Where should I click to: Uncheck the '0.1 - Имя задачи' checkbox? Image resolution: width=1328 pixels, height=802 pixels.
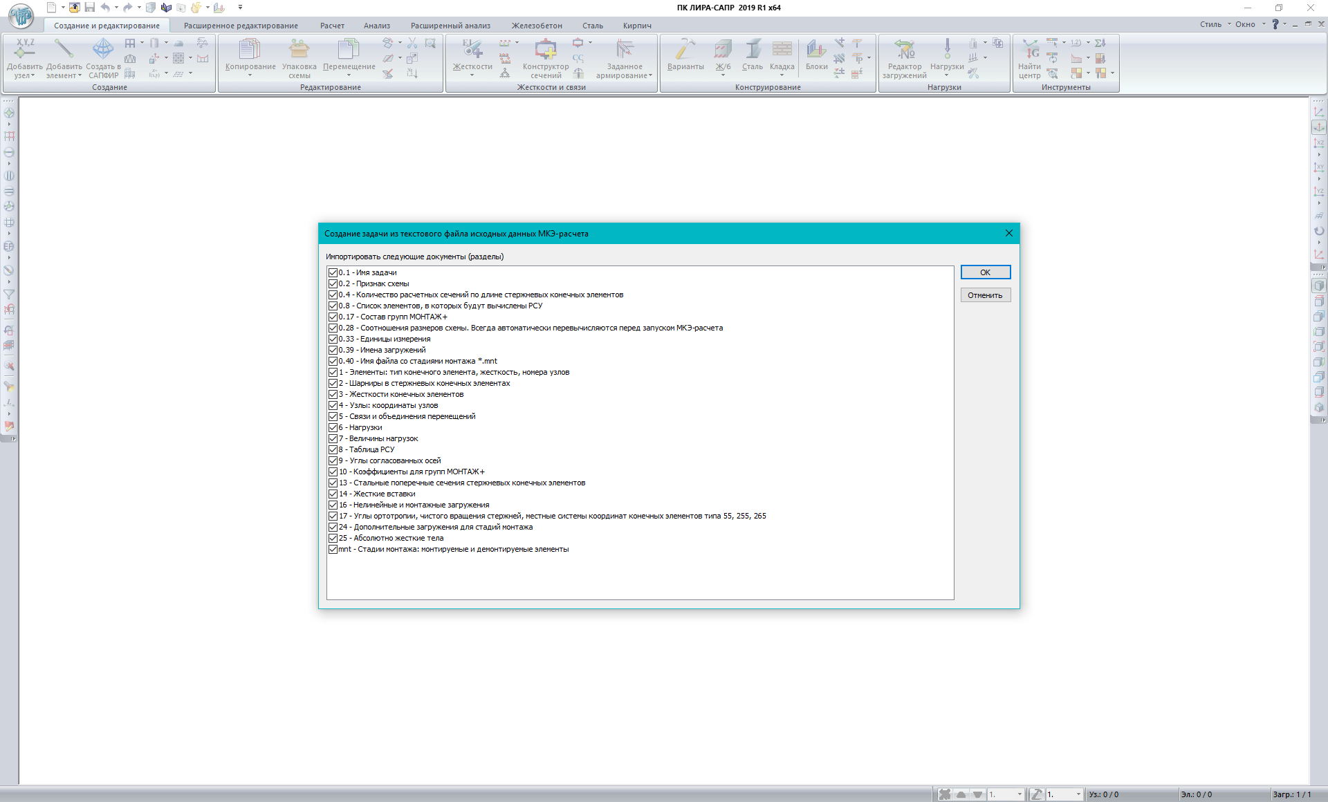[333, 272]
